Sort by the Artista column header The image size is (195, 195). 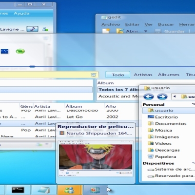tap(49, 106)
